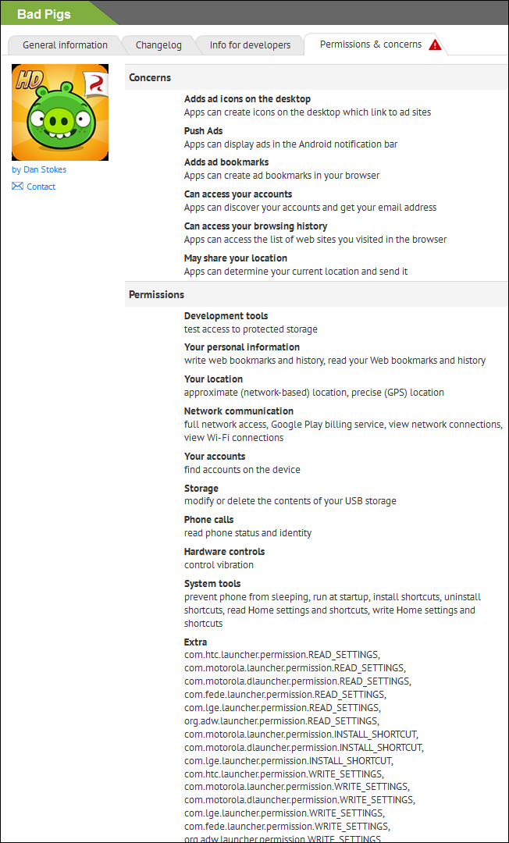The height and width of the screenshot is (843, 509).
Task: Select the Permissions & concerns tab
Action: [x=370, y=44]
